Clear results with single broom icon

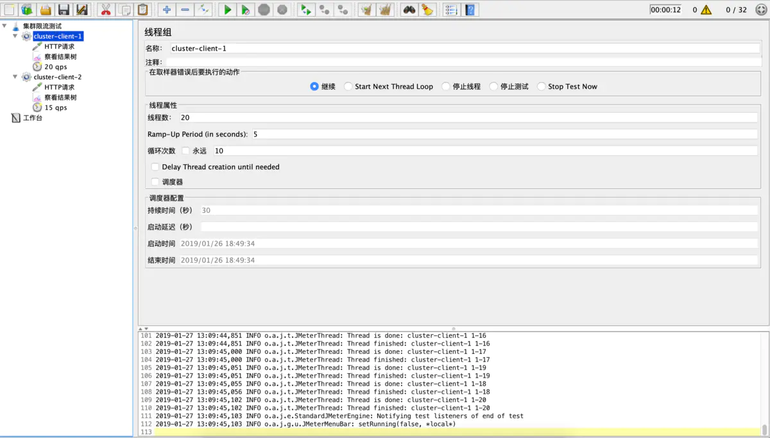click(x=366, y=10)
